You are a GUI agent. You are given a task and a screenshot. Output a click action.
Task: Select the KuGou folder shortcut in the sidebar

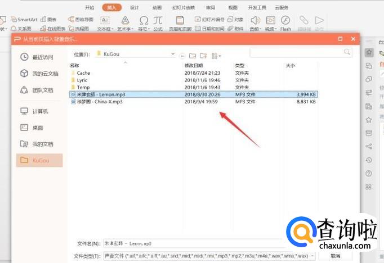pyautogui.click(x=39, y=160)
